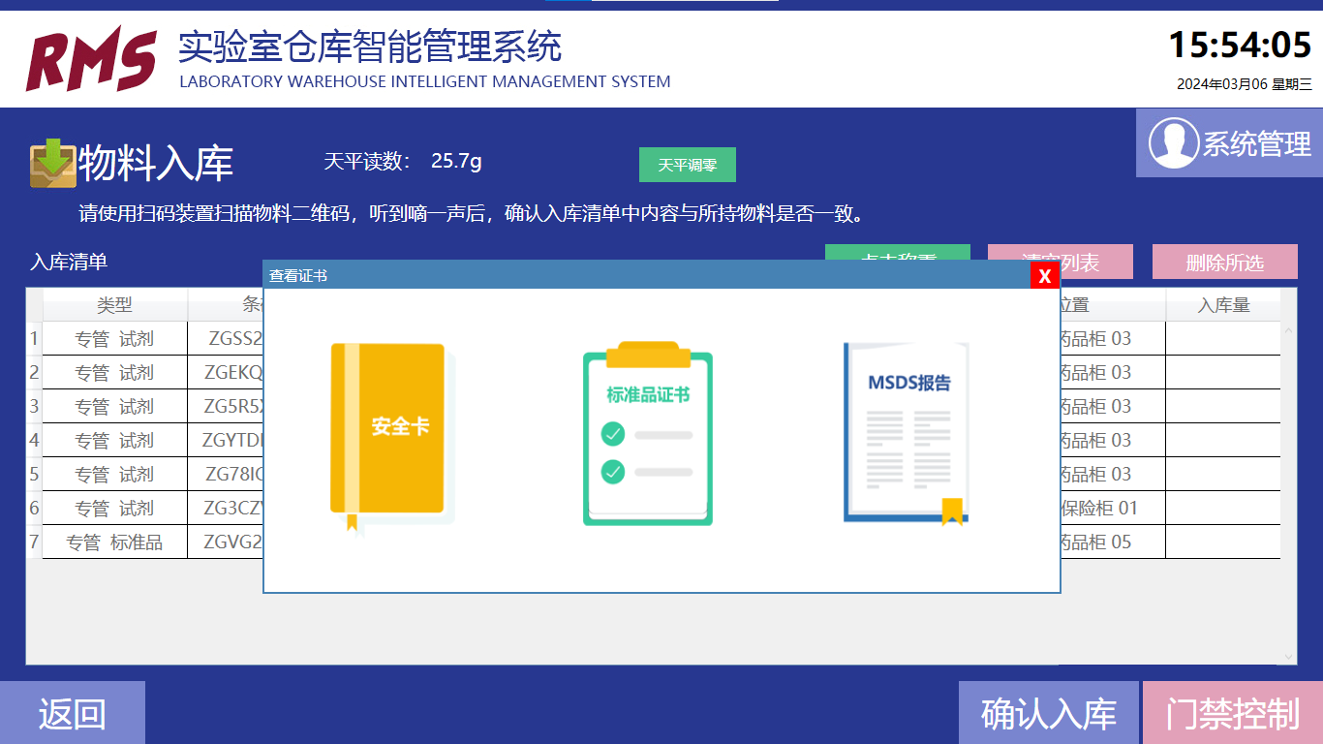
Task: Click the scroll up arrow of list
Action: (x=1288, y=331)
